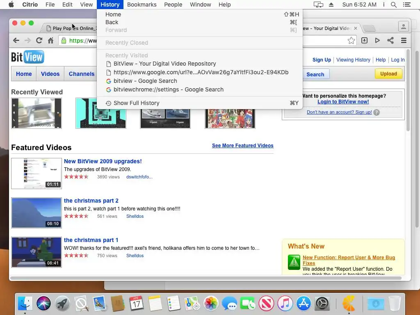Open New BitView 2009 upgrades video title
This screenshot has width=420, height=315.
tap(103, 161)
